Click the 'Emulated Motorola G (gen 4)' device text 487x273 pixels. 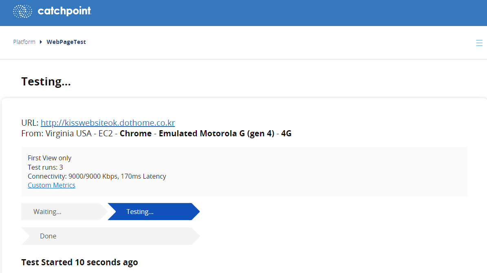pyautogui.click(x=216, y=133)
